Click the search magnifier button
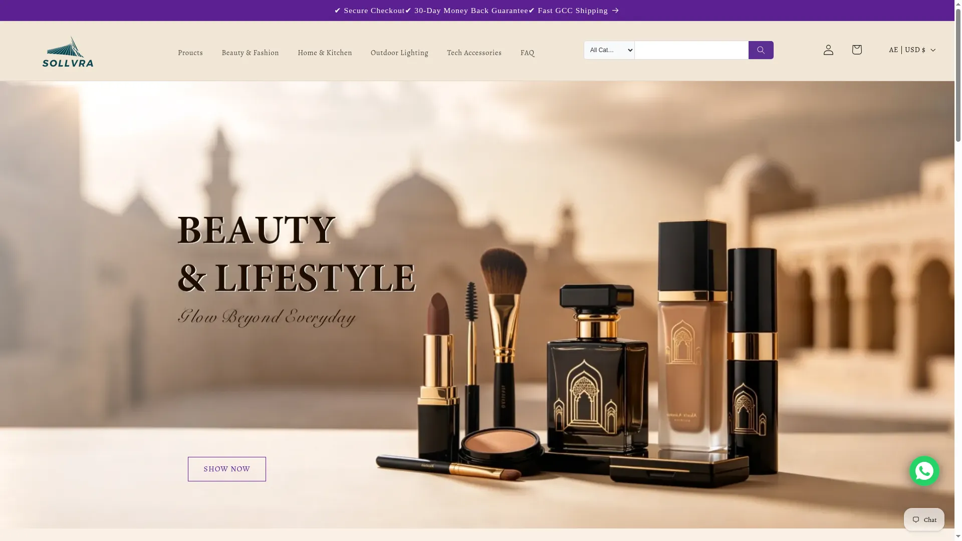The height and width of the screenshot is (541, 962). pos(761,50)
